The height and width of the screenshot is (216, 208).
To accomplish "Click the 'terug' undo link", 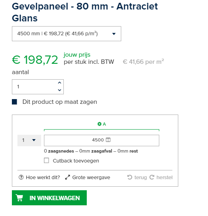I will pyautogui.click(x=141, y=178).
